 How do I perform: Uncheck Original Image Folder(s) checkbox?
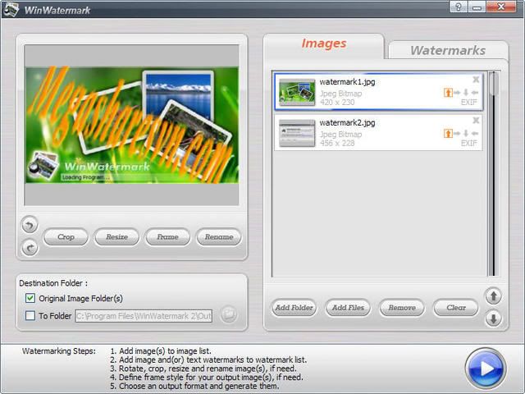[x=31, y=298]
